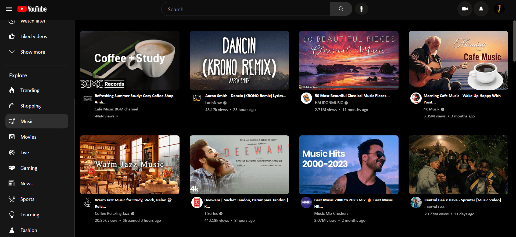
Task: Open Best Music 2000 to 2023 Mix title
Action: (x=353, y=203)
